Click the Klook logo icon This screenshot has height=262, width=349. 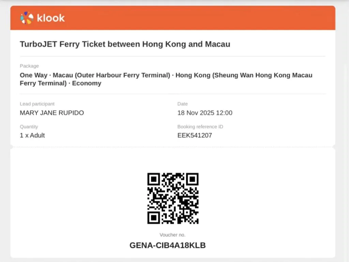pos(27,18)
